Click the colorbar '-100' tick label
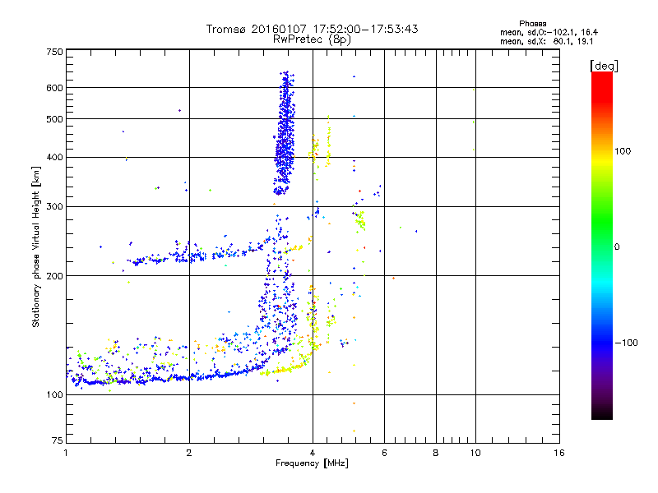The width and height of the screenshot is (658, 493). tap(626, 343)
